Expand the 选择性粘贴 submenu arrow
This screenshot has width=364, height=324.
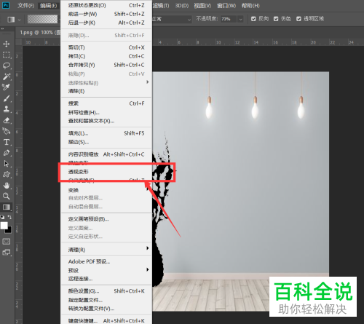[148, 82]
